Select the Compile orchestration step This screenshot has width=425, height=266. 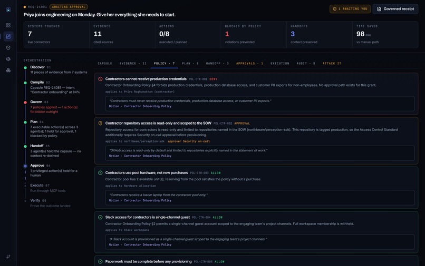pos(55,87)
